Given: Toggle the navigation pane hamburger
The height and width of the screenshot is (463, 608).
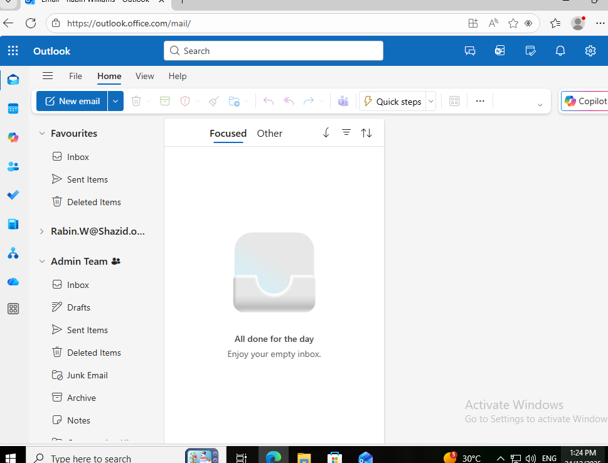Looking at the screenshot, I should point(48,76).
